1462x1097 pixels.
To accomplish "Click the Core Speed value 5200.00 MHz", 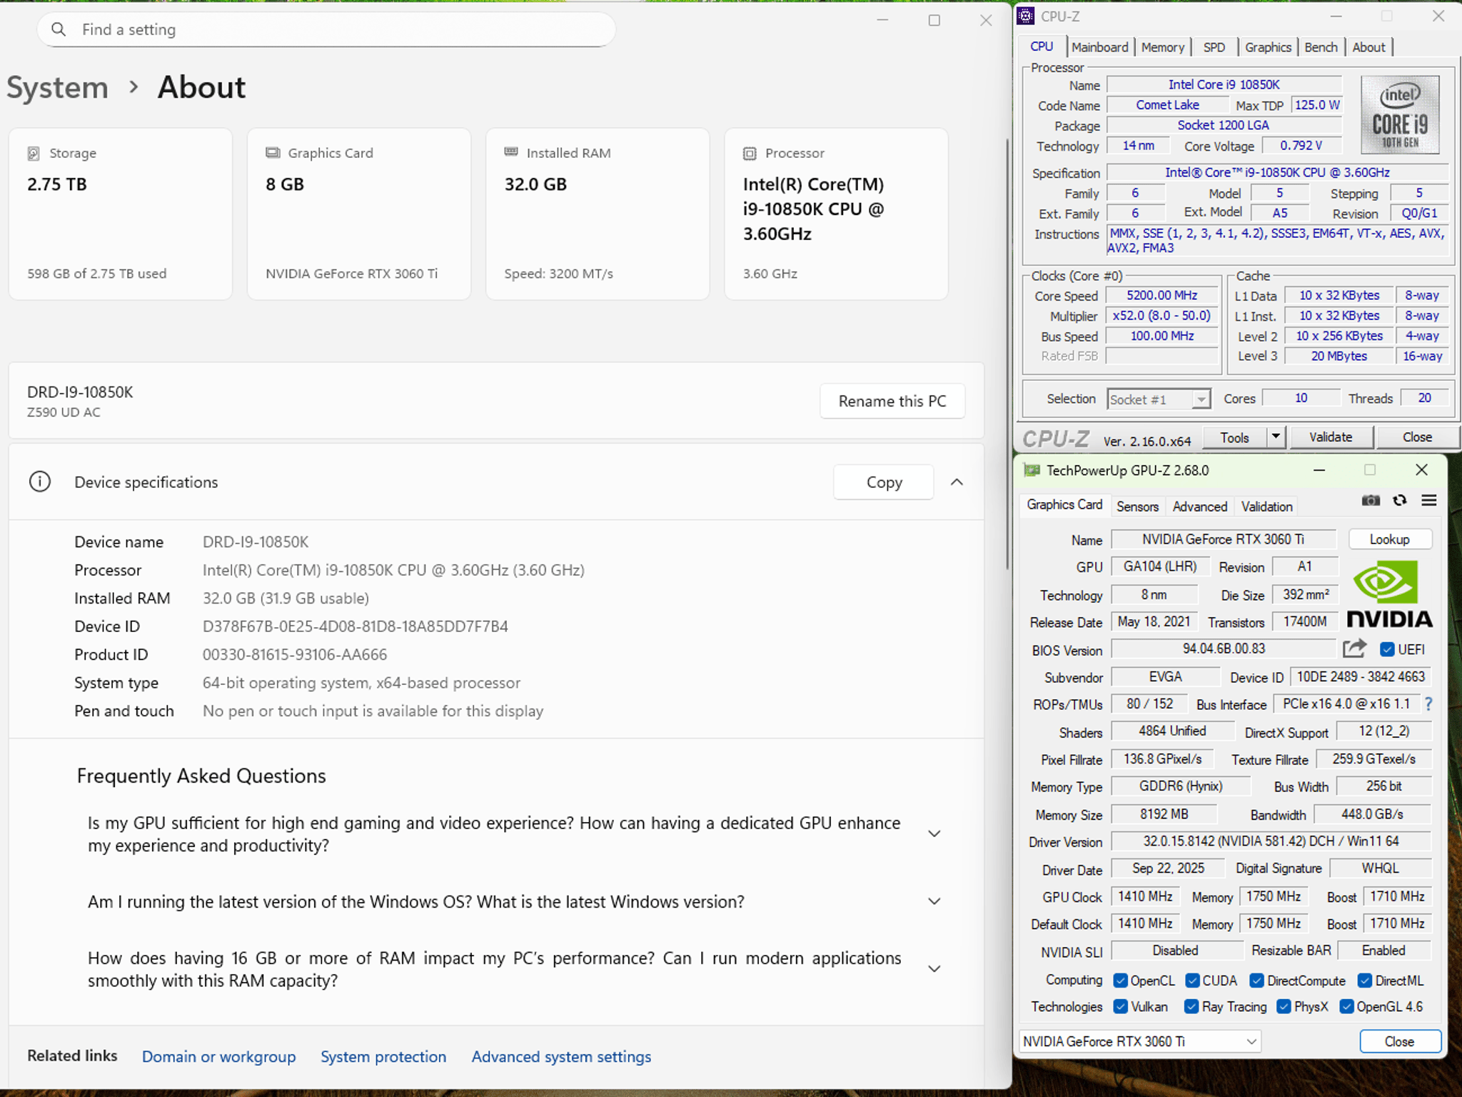I will tap(1161, 295).
